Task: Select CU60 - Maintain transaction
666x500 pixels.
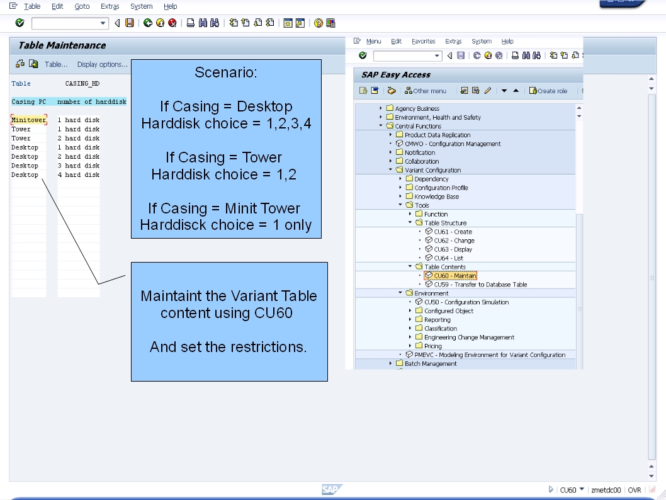Action: click(451, 275)
